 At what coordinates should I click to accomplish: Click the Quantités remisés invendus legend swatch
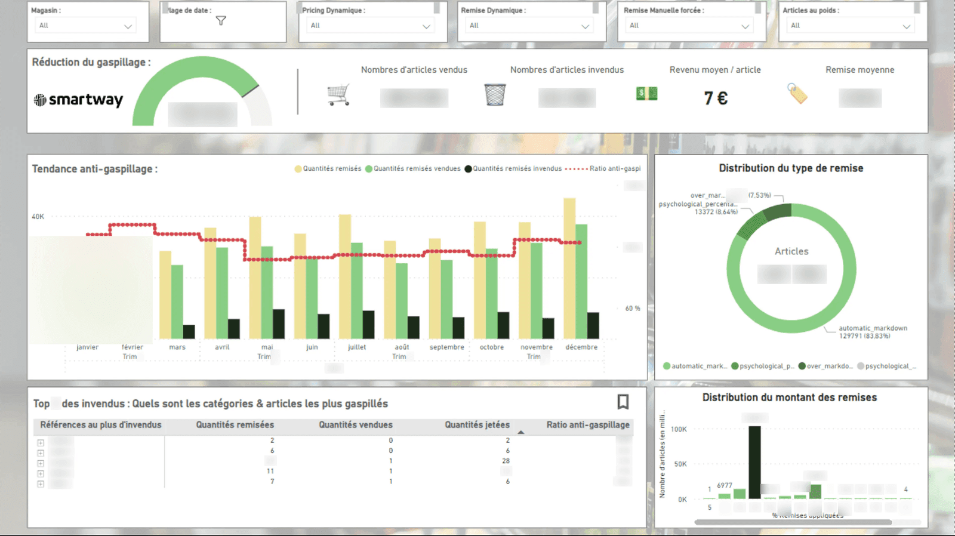click(x=468, y=169)
